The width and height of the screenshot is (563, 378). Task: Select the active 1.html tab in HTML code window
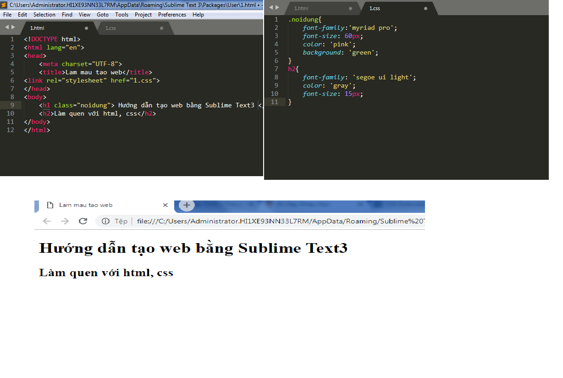point(58,28)
